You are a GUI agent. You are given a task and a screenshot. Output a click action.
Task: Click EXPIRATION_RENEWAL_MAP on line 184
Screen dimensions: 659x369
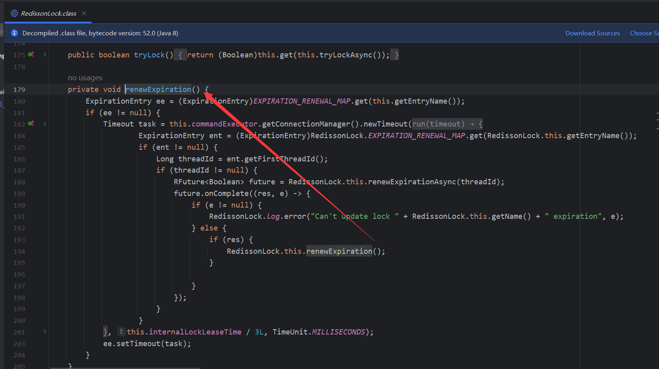[x=417, y=136]
